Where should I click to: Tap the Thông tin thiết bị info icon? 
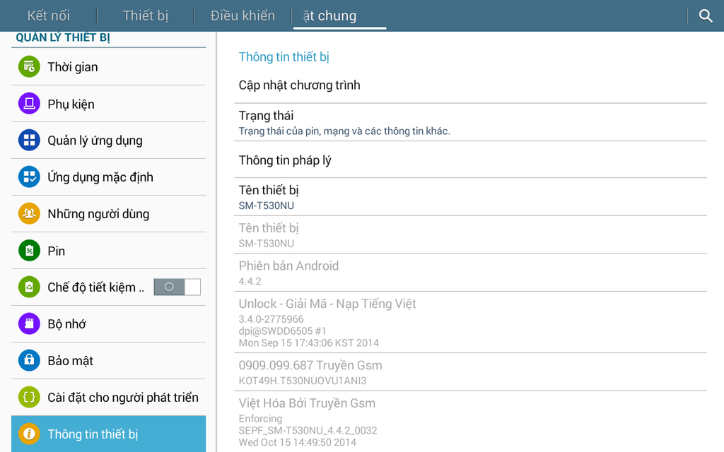(x=29, y=434)
